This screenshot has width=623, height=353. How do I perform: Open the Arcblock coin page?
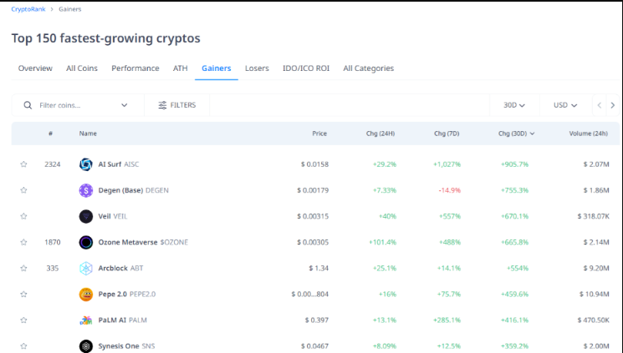click(x=120, y=268)
